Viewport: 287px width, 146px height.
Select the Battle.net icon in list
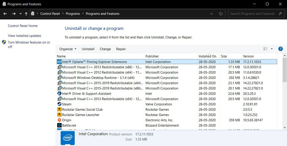(x=59, y=125)
